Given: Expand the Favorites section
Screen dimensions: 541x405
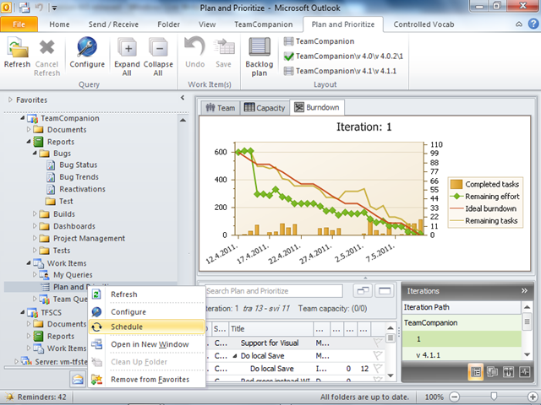Looking at the screenshot, I should coord(10,100).
